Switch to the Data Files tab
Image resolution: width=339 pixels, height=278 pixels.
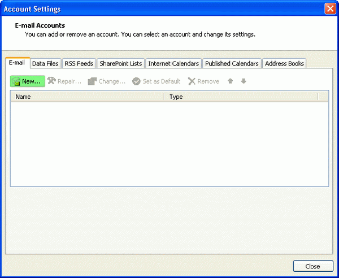pos(45,64)
